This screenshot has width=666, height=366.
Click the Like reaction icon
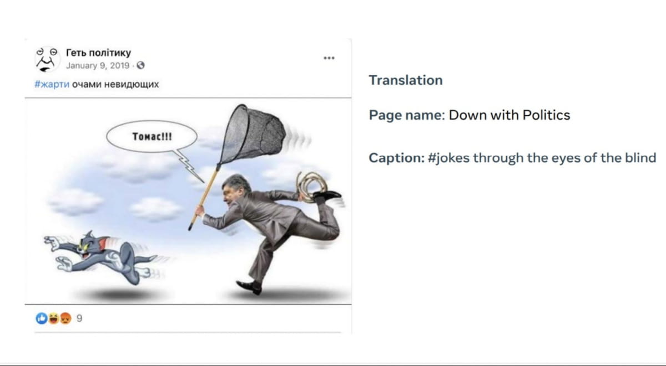point(41,318)
